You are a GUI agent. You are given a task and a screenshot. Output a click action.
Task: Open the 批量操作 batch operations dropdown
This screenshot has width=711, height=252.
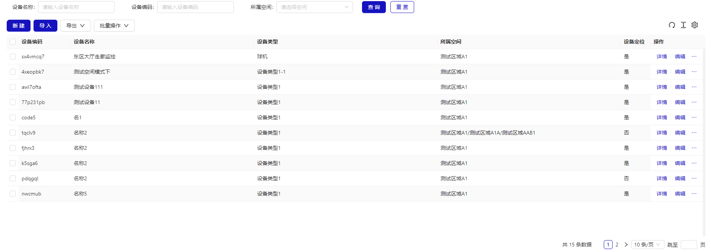pos(114,26)
